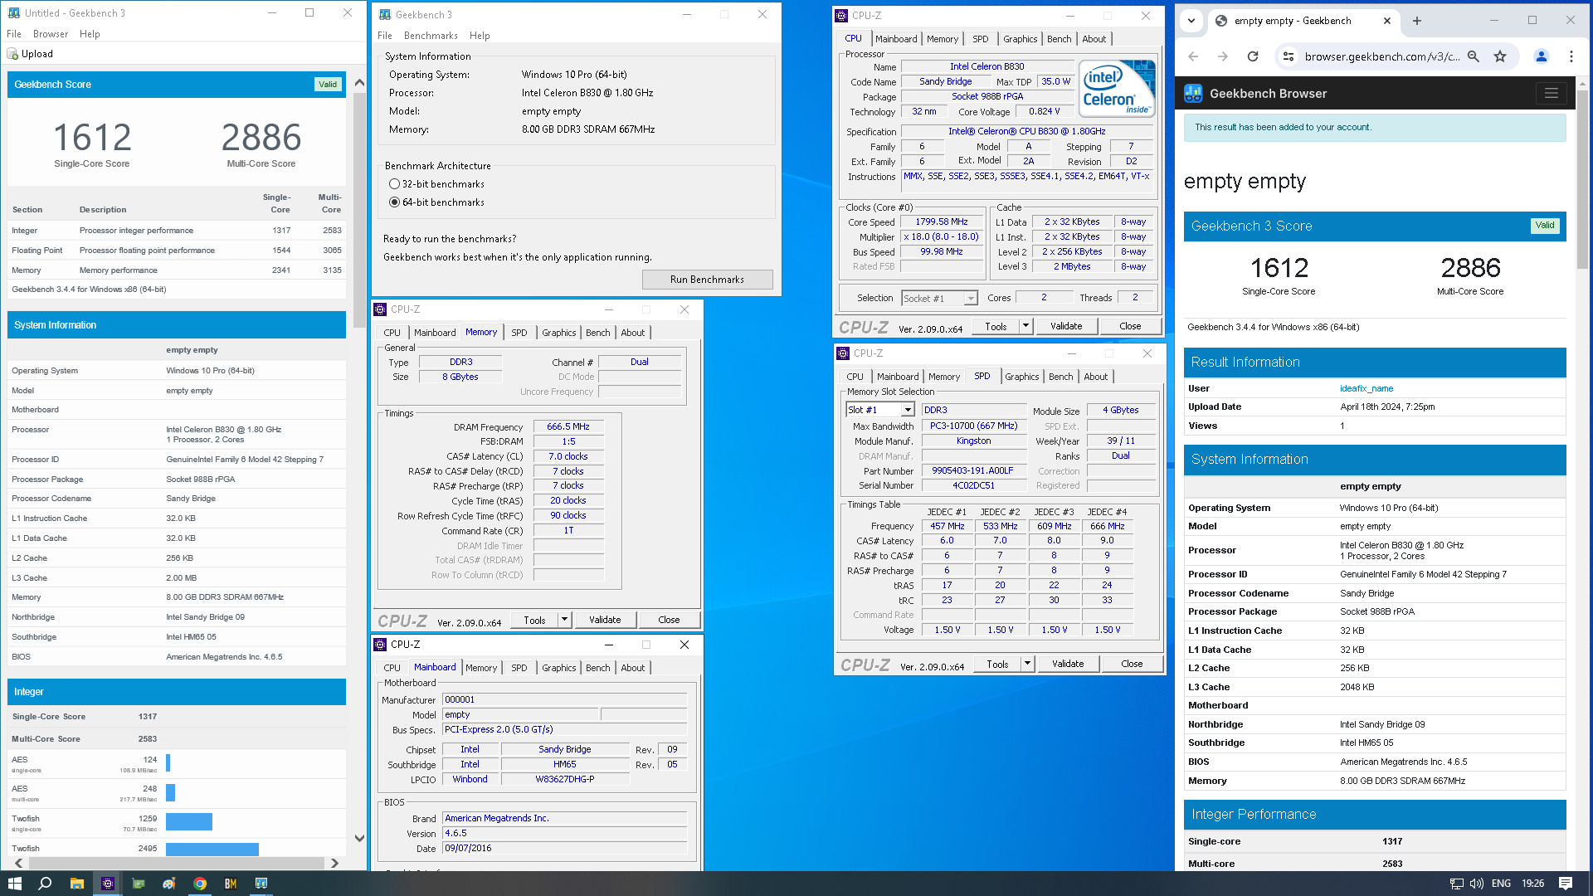Screen dimensions: 1593x896
Task: Open Browser menu in Geekbench results window
Action: (x=51, y=34)
